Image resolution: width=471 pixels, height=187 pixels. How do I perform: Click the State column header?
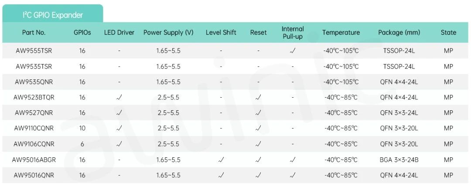(448, 32)
